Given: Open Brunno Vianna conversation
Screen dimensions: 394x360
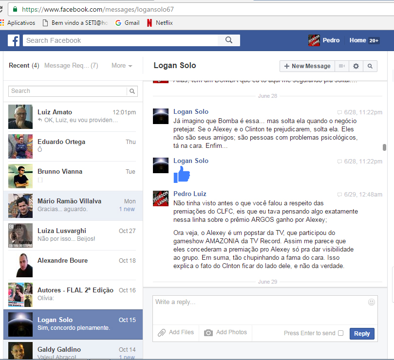Looking at the screenshot, I should click(73, 176).
